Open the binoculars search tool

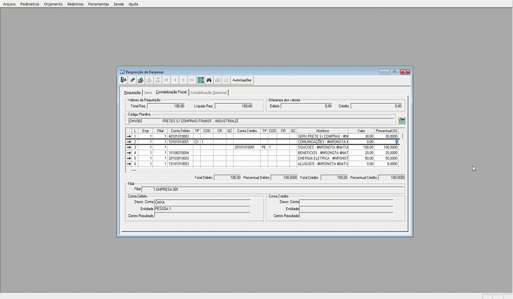(x=209, y=80)
